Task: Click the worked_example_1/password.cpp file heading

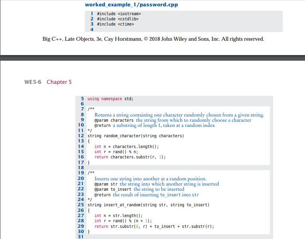Action: pyautogui.click(x=132, y=5)
